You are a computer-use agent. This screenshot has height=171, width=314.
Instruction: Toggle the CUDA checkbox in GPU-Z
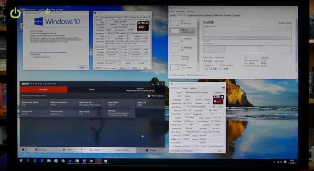(193, 146)
